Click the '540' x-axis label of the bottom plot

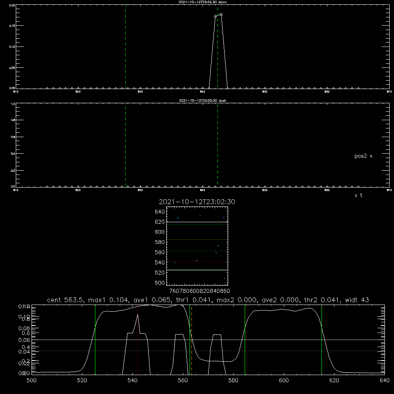(132, 381)
